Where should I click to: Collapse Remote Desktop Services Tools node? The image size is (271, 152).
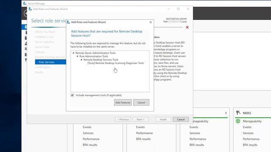(x=81, y=60)
